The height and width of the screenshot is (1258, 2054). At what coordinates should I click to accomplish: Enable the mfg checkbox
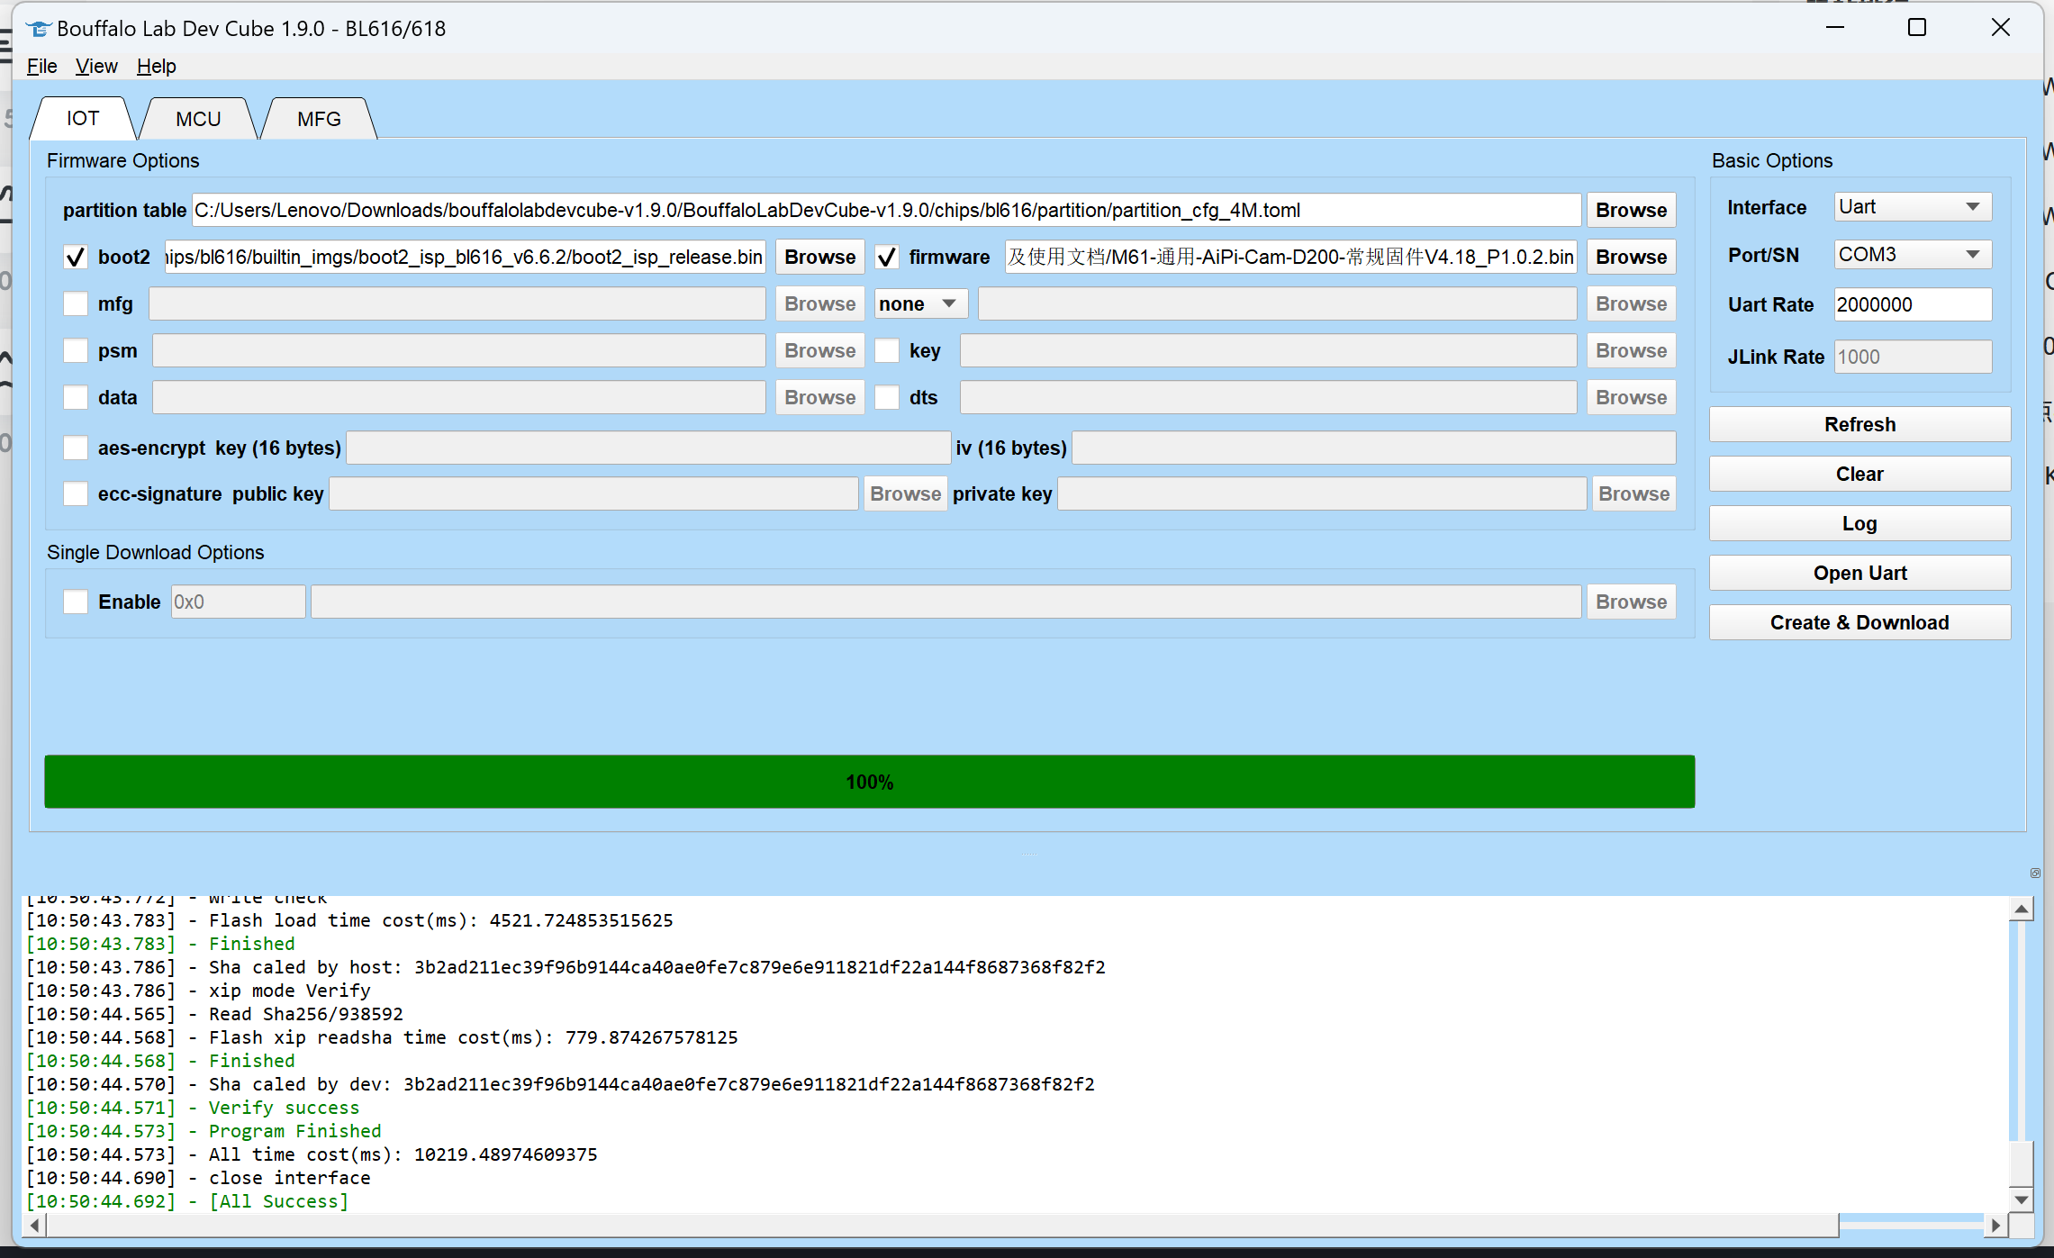77,303
